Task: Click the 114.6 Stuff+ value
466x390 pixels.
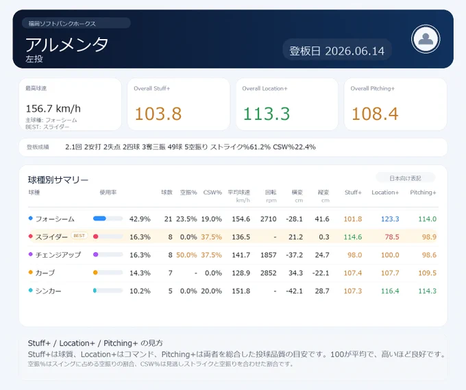Action: point(353,237)
